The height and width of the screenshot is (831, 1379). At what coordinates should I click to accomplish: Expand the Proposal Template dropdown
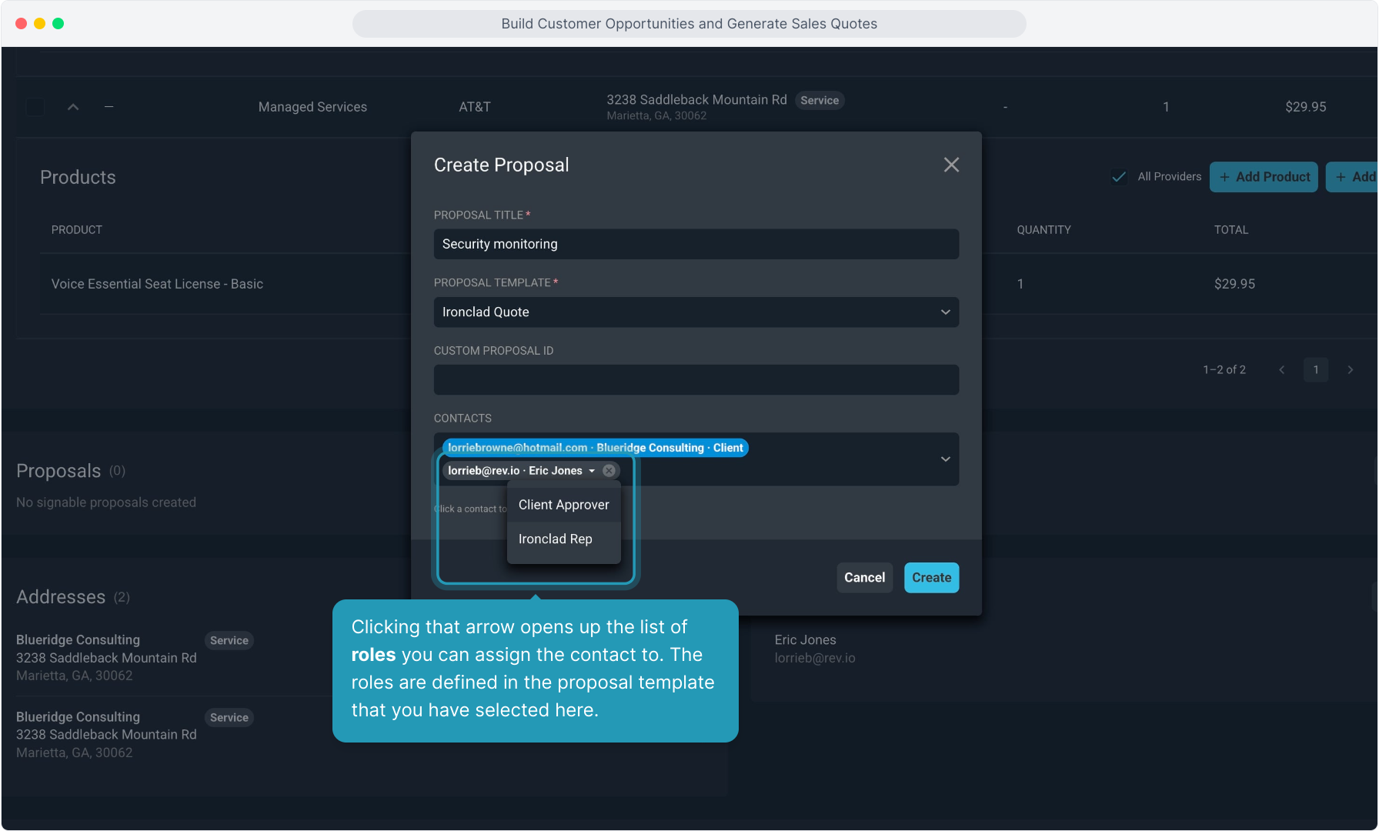[x=945, y=312]
